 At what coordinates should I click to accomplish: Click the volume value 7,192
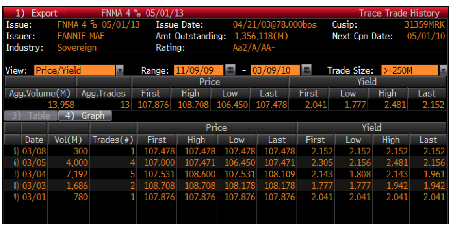[x=77, y=174]
